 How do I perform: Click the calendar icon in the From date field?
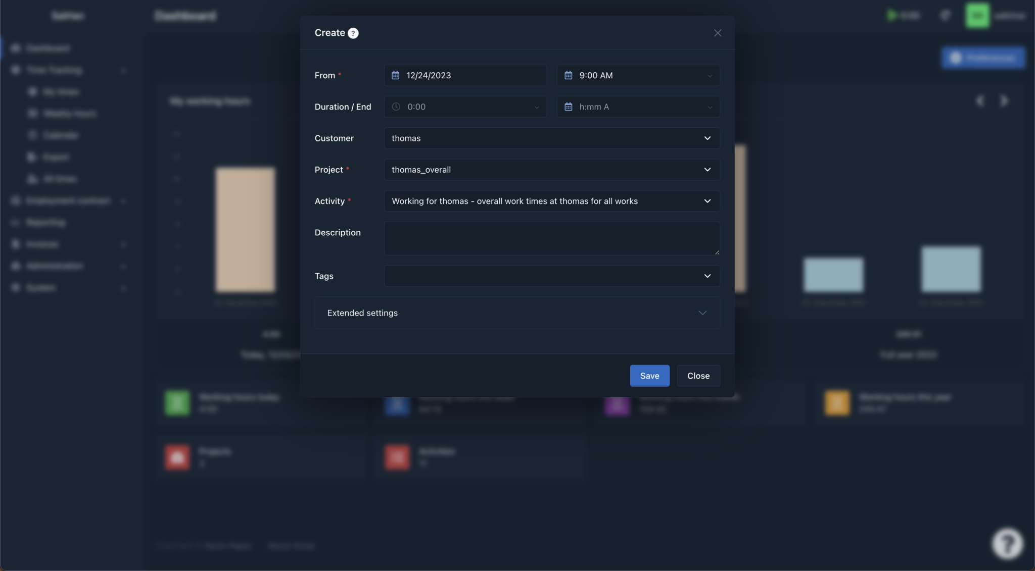click(397, 75)
